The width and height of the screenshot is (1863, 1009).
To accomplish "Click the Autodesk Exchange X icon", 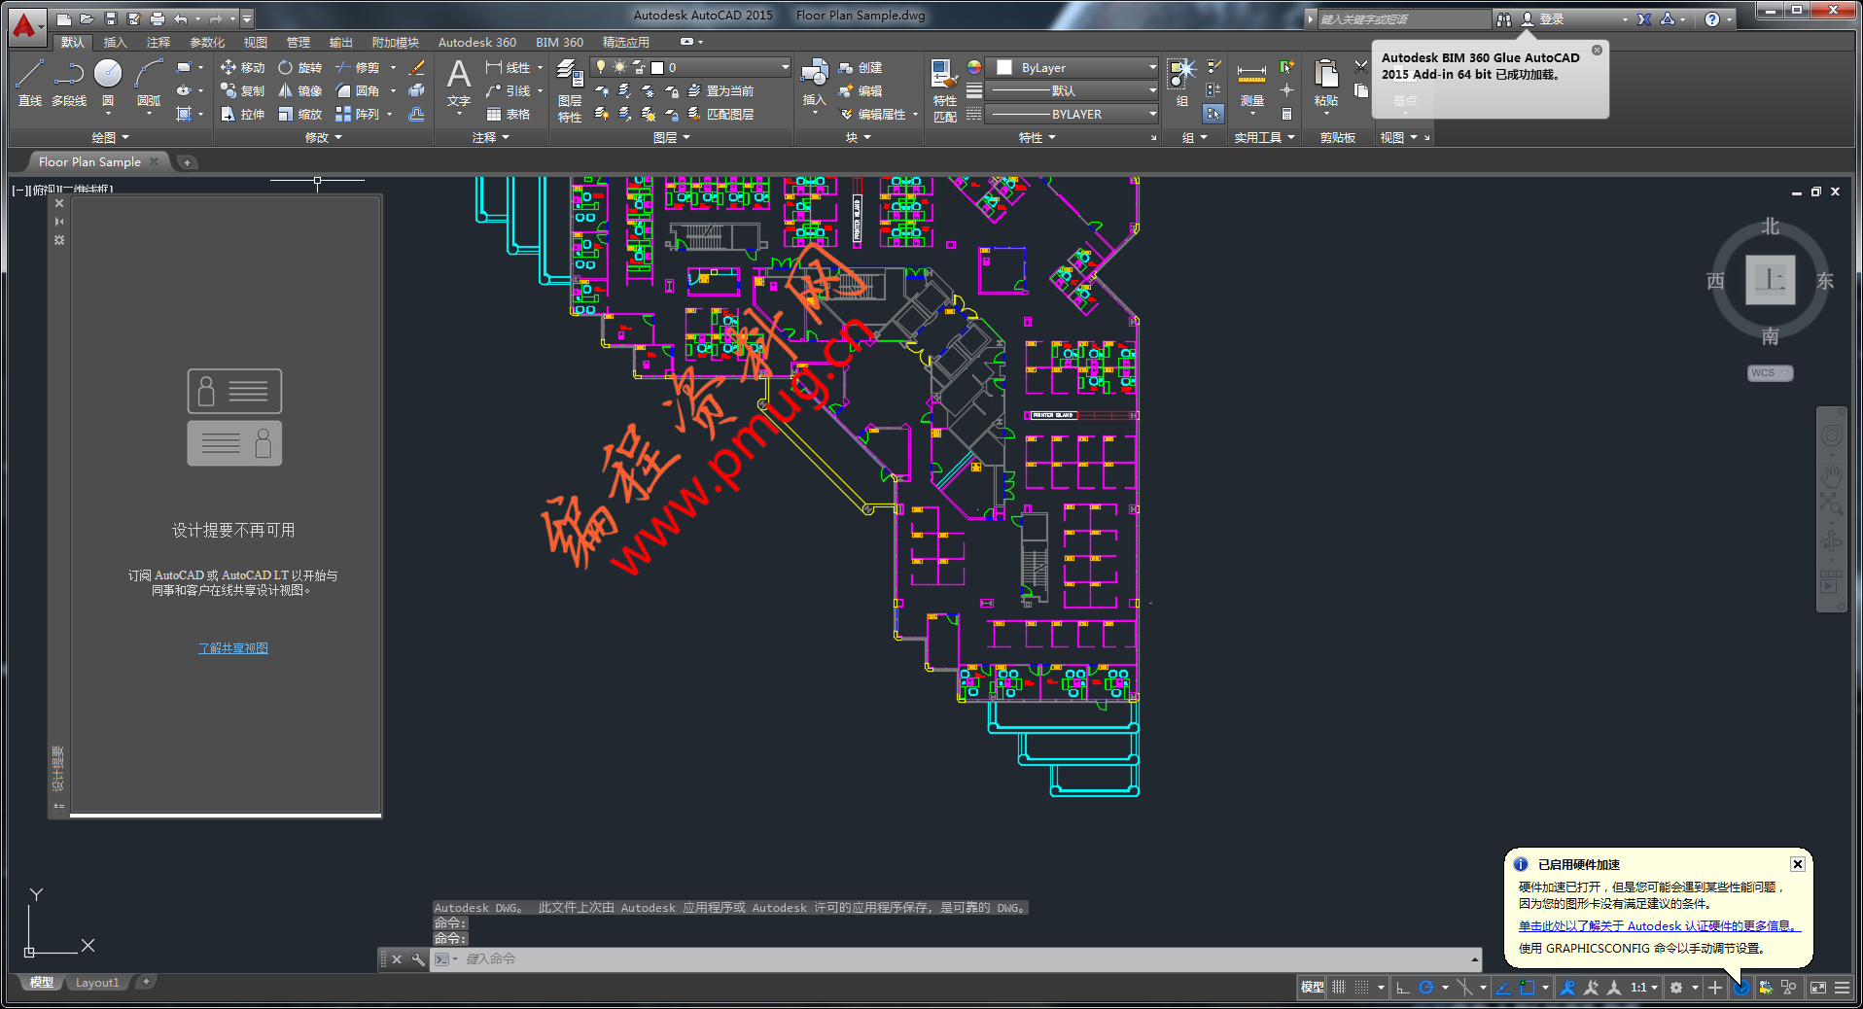I will [x=1644, y=18].
